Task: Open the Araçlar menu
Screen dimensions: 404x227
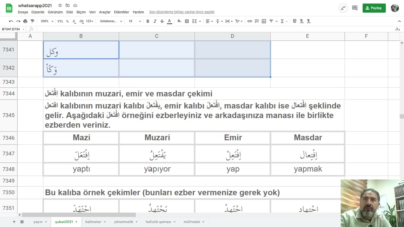Action: pyautogui.click(x=105, y=12)
